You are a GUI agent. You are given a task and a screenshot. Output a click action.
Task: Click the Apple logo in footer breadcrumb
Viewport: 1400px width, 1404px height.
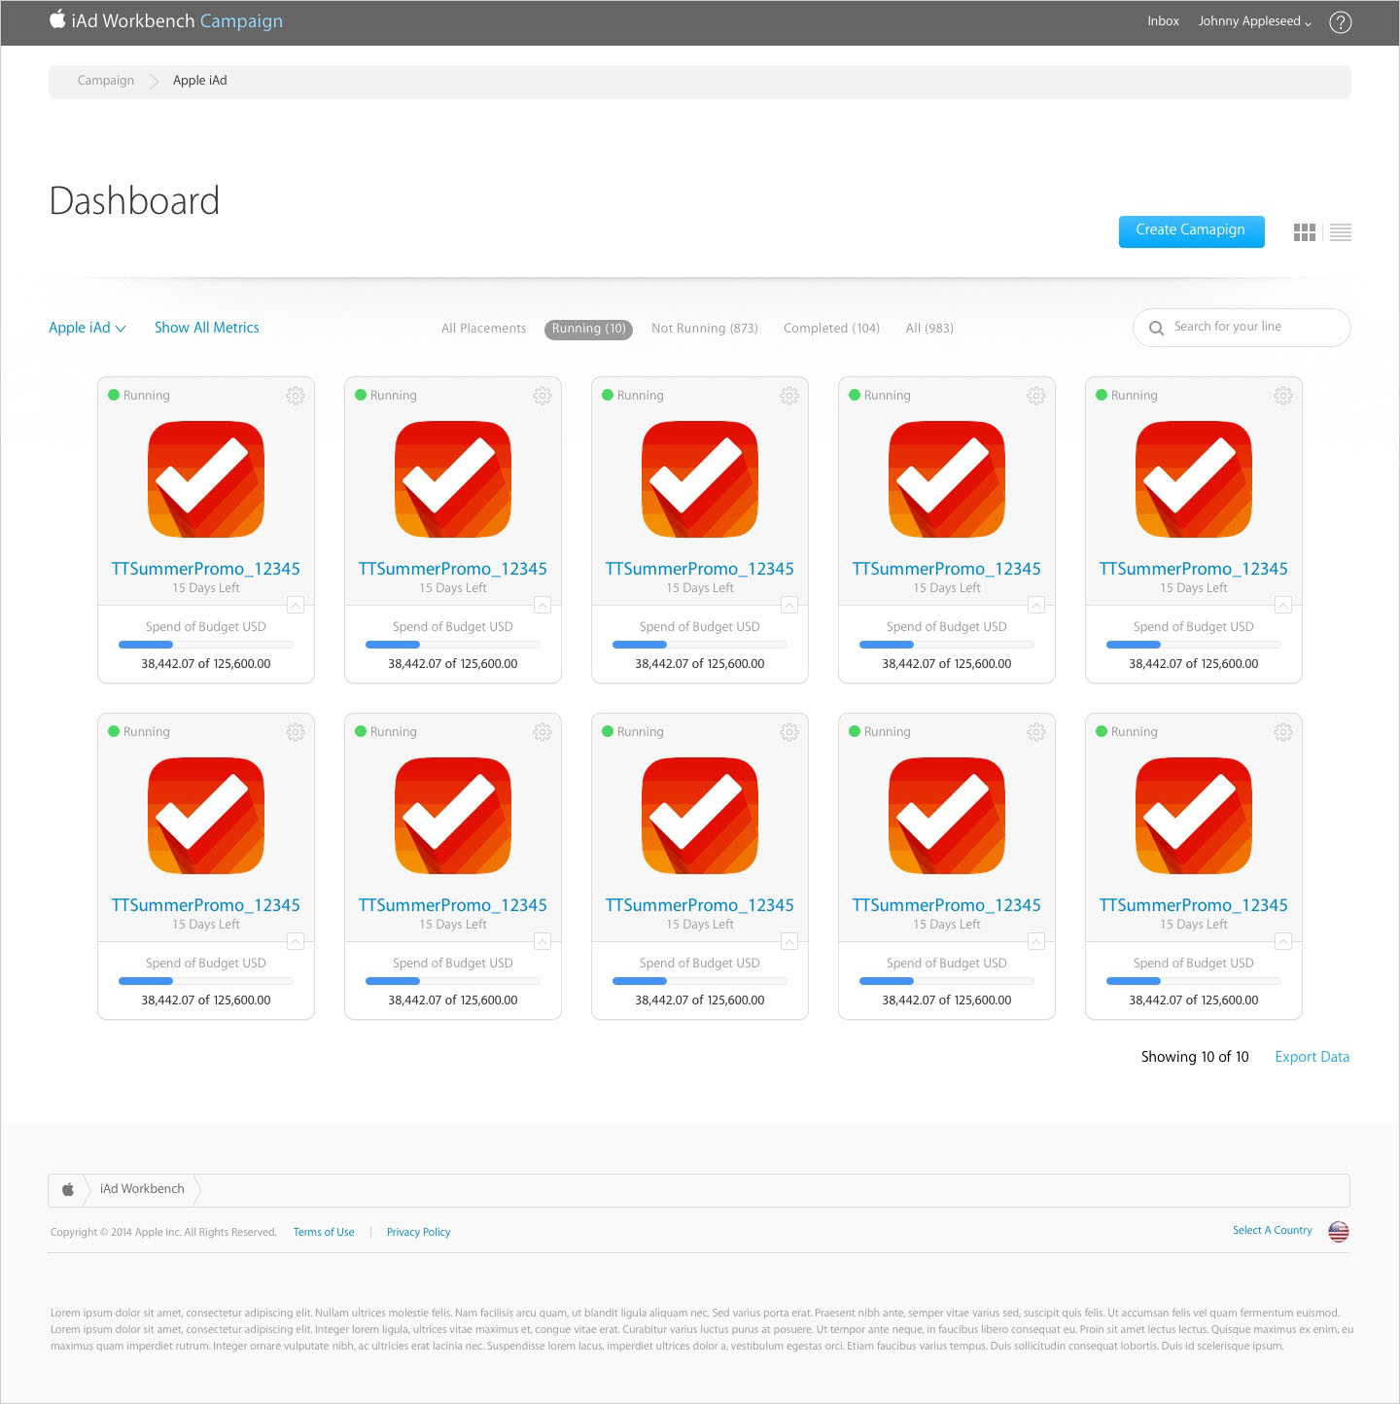click(x=68, y=1189)
